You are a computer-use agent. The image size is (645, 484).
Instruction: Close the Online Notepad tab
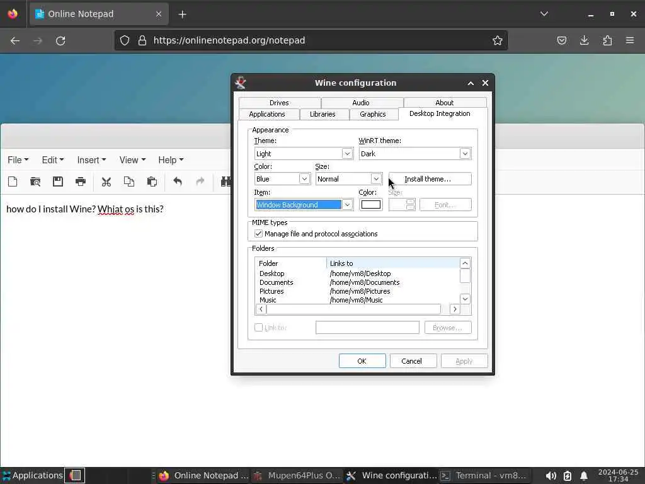click(159, 14)
